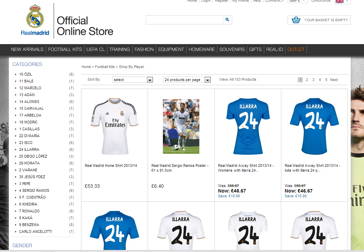
Task: Select the 1 CASILLAS category
Action: pyautogui.click(x=29, y=129)
